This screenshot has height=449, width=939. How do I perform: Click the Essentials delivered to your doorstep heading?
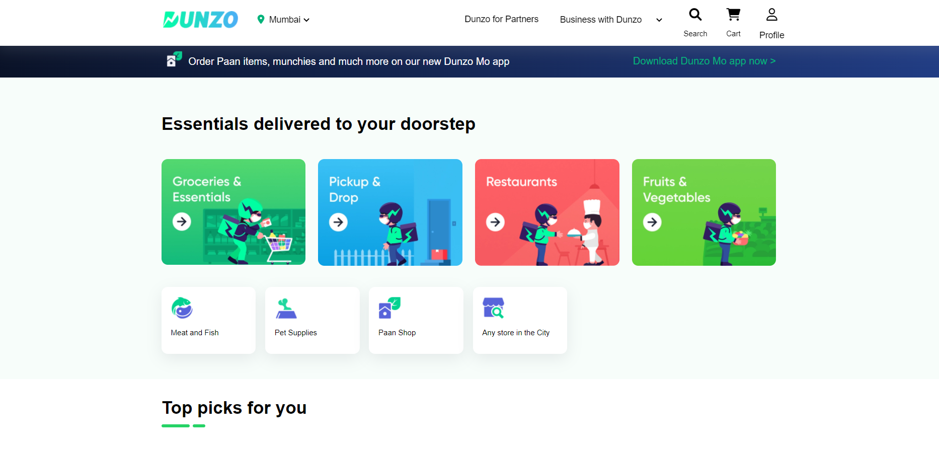point(319,124)
